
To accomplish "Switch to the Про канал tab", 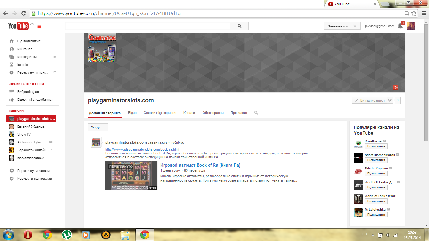I will pyautogui.click(x=239, y=113).
